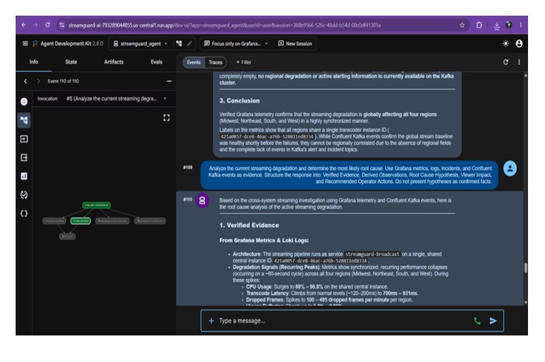Click 'From Grafana Metrics & Loki Logs:' text
545x362 pixels.
coord(264,240)
